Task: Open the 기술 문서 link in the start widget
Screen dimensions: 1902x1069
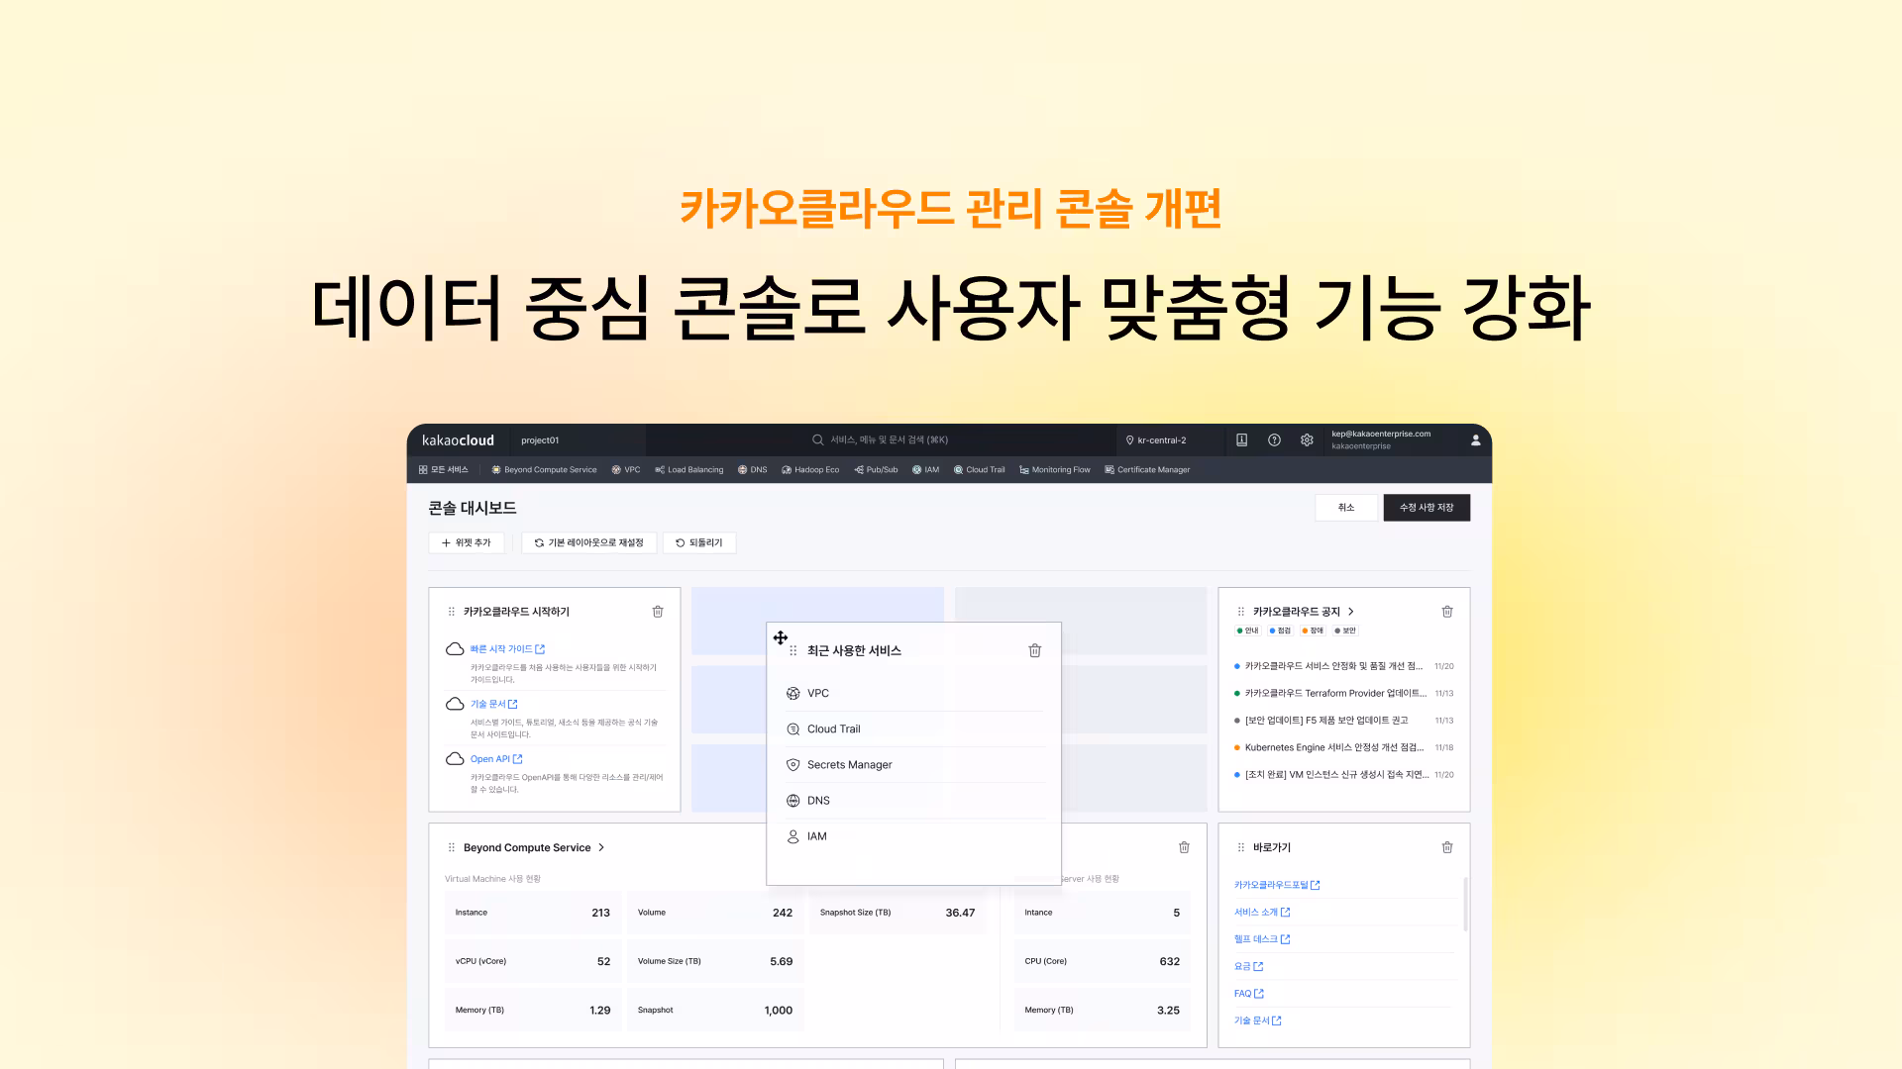Action: coord(493,704)
